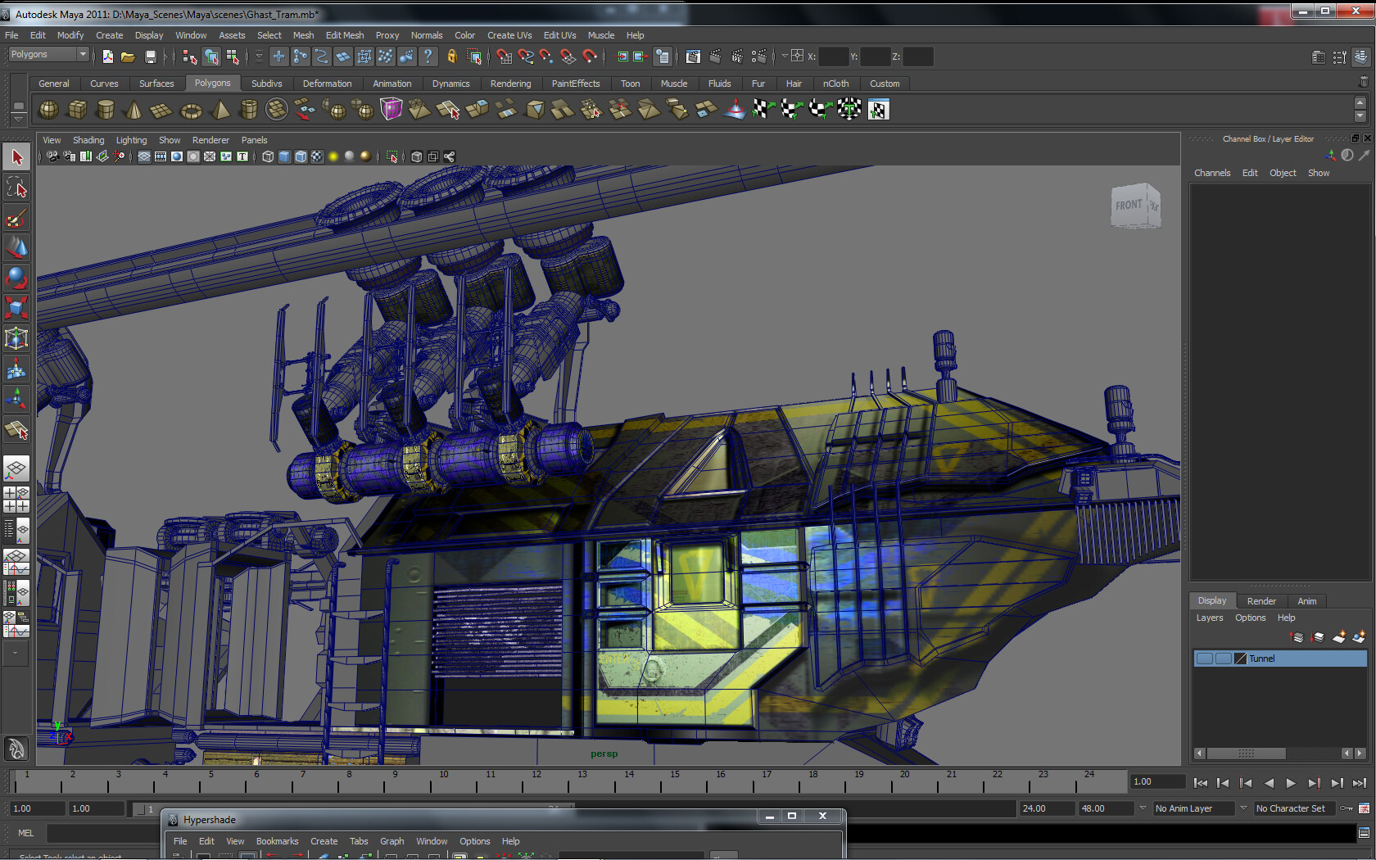Image resolution: width=1376 pixels, height=860 pixels.
Task: Toggle Snap to grids button
Action: [x=504, y=57]
